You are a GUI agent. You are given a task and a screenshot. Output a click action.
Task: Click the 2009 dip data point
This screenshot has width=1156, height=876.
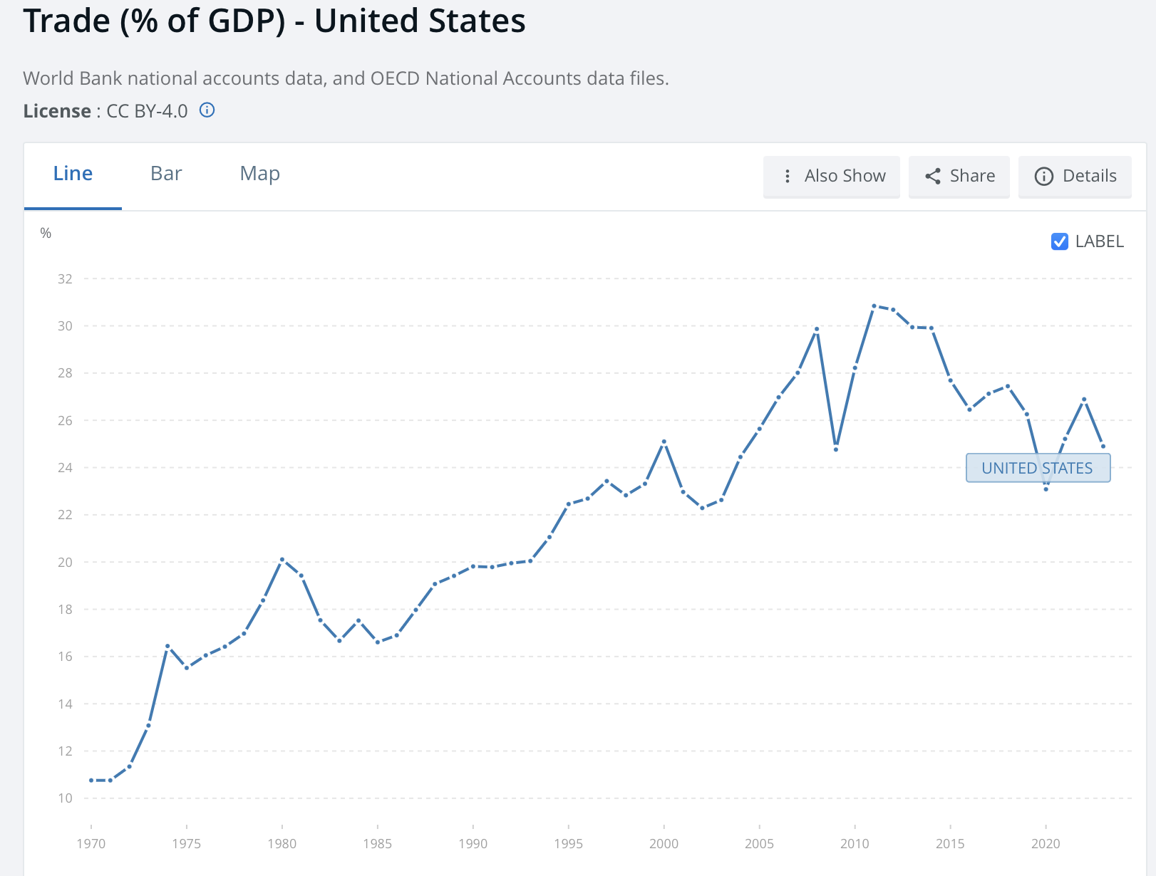point(836,449)
